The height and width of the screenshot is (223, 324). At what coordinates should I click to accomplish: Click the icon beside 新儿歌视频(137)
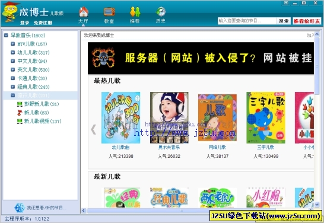click(x=20, y=121)
